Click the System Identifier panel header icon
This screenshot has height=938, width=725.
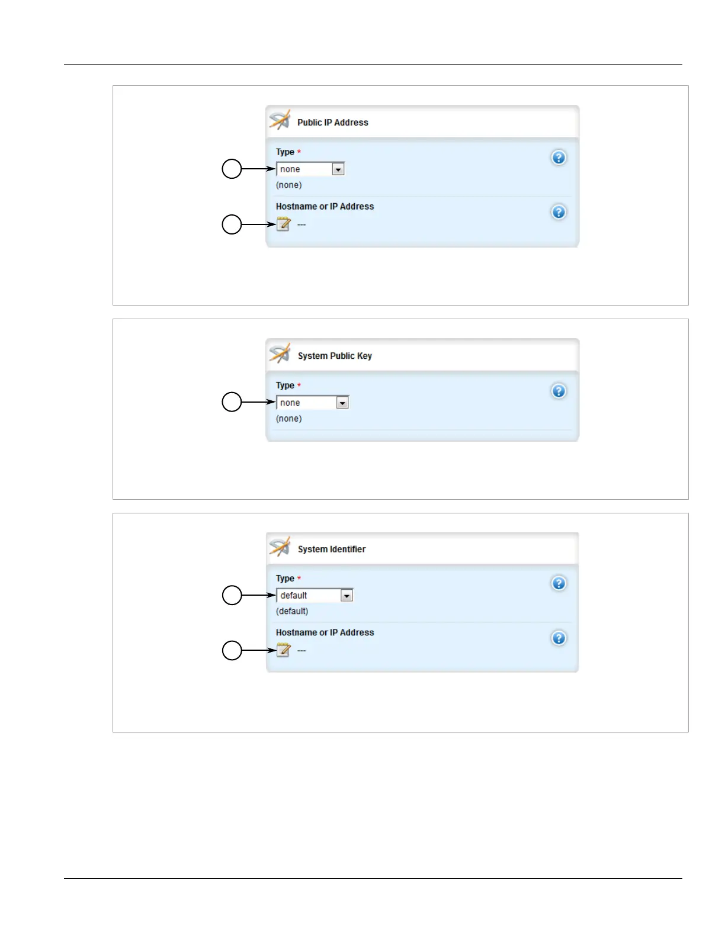pyautogui.click(x=280, y=547)
